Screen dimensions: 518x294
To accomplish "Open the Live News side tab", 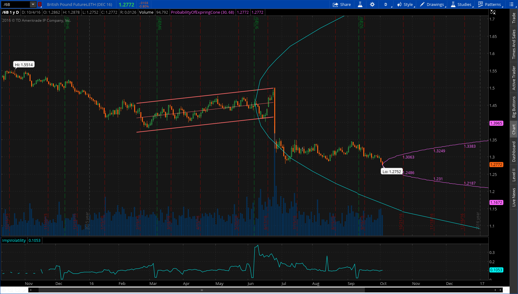I will pyautogui.click(x=514, y=197).
